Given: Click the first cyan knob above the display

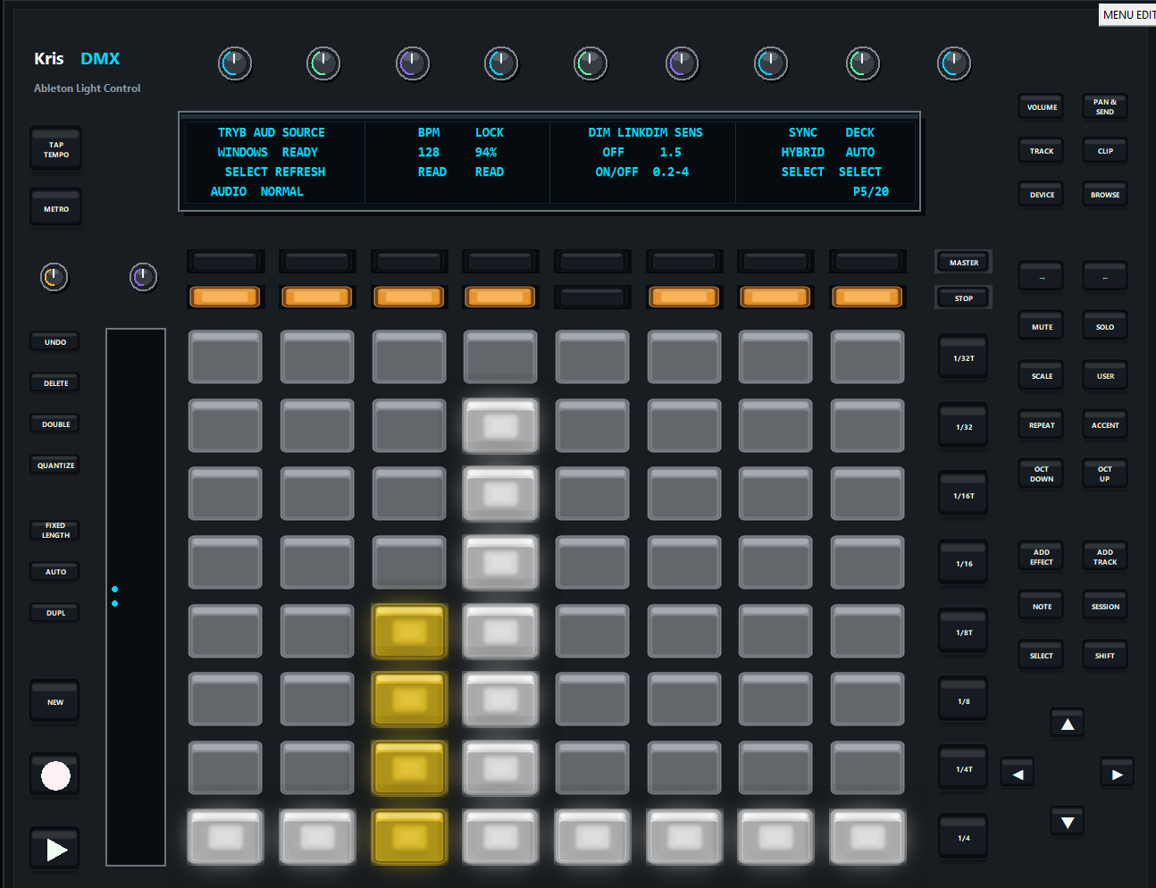Looking at the screenshot, I should [x=235, y=63].
